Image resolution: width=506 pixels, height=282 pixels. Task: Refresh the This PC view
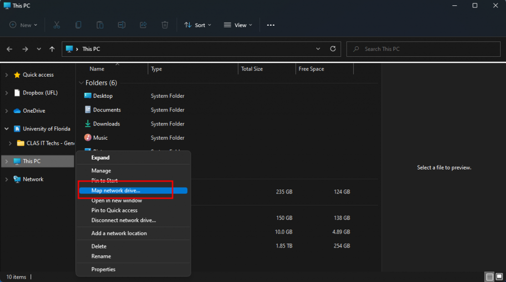pos(333,49)
